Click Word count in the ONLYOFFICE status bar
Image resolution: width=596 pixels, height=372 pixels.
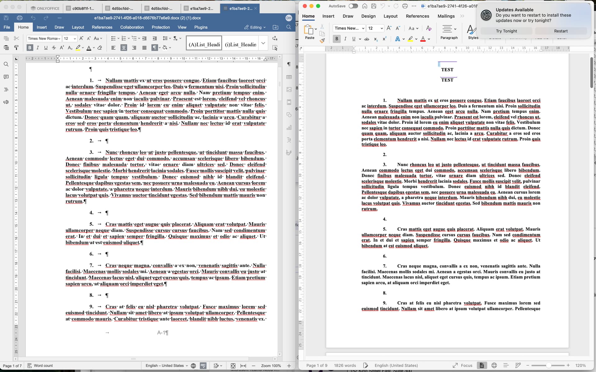click(x=40, y=366)
